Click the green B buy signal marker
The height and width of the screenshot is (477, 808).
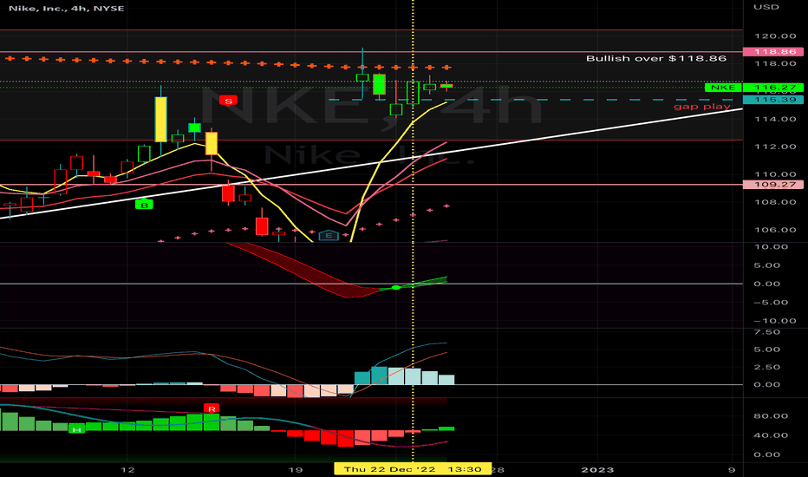tap(144, 204)
